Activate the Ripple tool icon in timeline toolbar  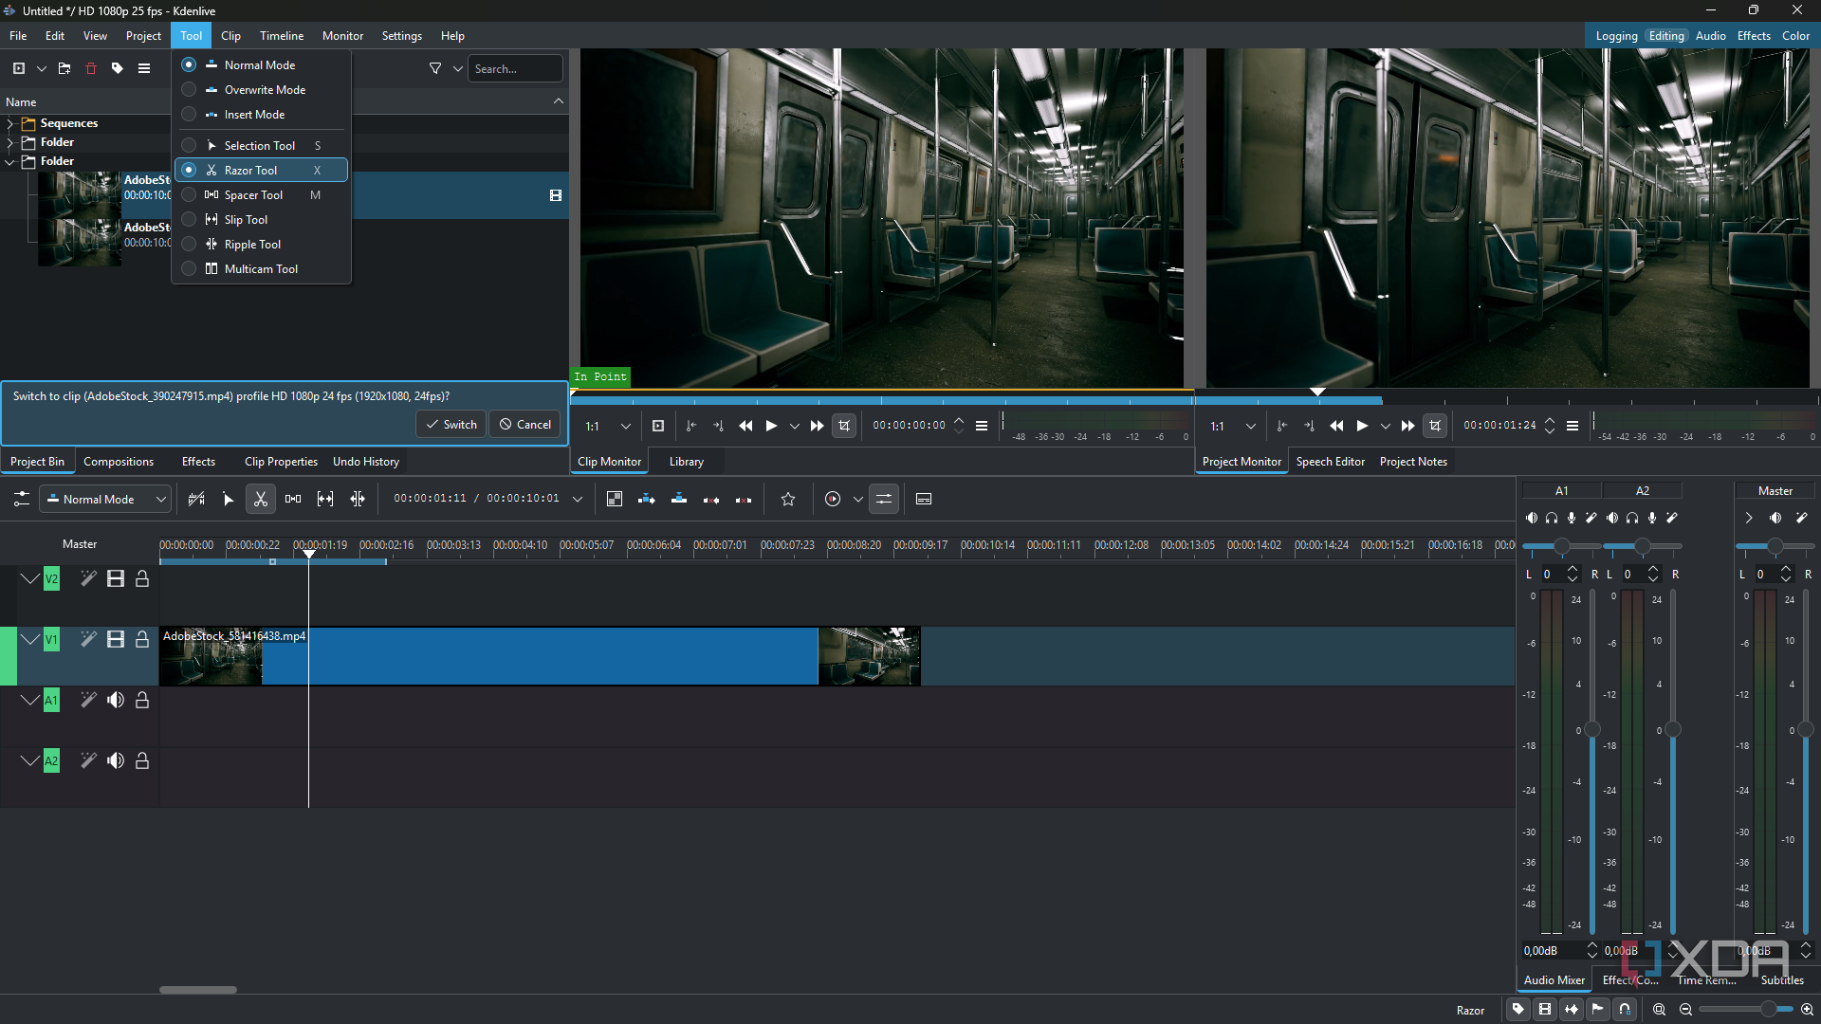click(x=358, y=499)
